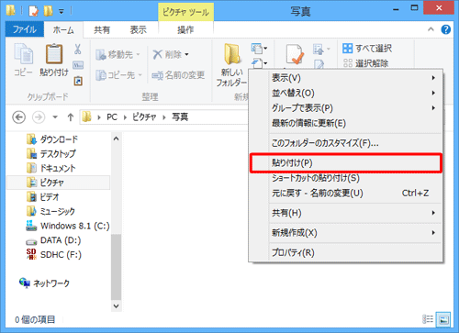The height and width of the screenshot is (333, 459).
Task: Select DATA (D:) drive
Action: point(53,240)
